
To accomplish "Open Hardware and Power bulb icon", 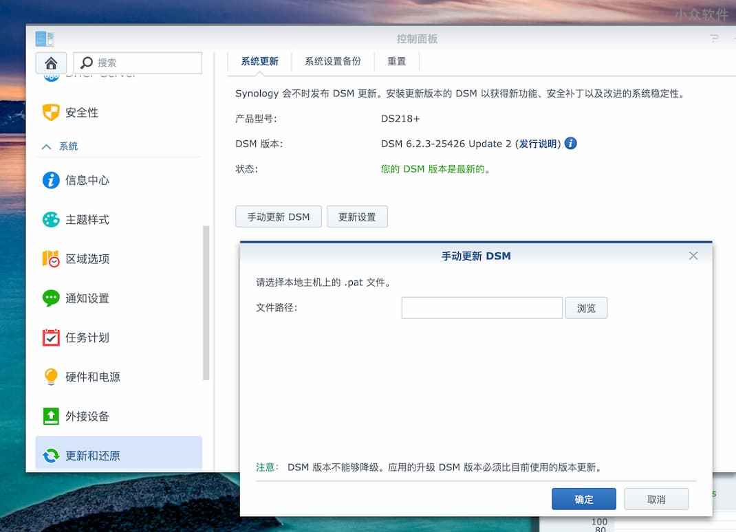I will [x=51, y=377].
